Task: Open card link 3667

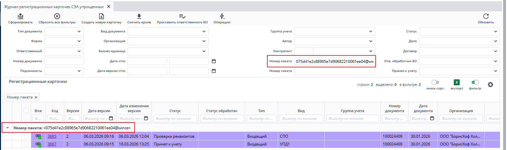Action: 52,144
